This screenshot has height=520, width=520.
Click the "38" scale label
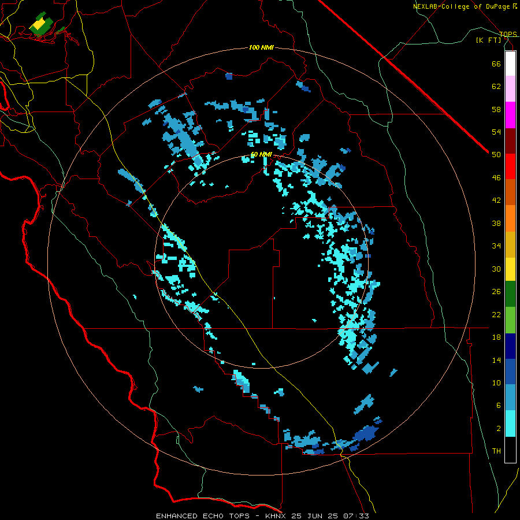(x=496, y=224)
